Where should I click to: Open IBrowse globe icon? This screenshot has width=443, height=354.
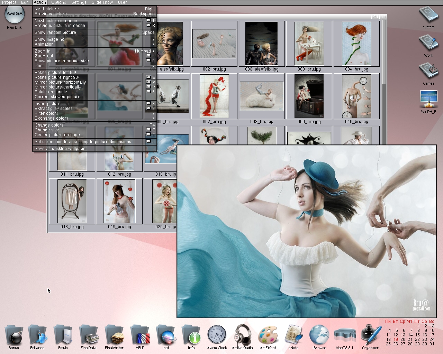pyautogui.click(x=319, y=335)
